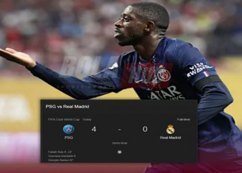Click PSG's score '4'
This screenshot has height=173, width=242.
94,129
